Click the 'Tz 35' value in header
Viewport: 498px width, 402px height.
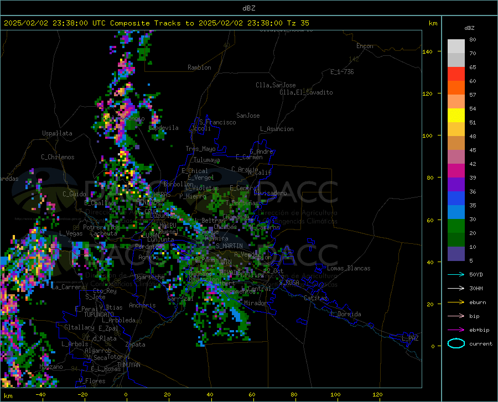click(298, 23)
